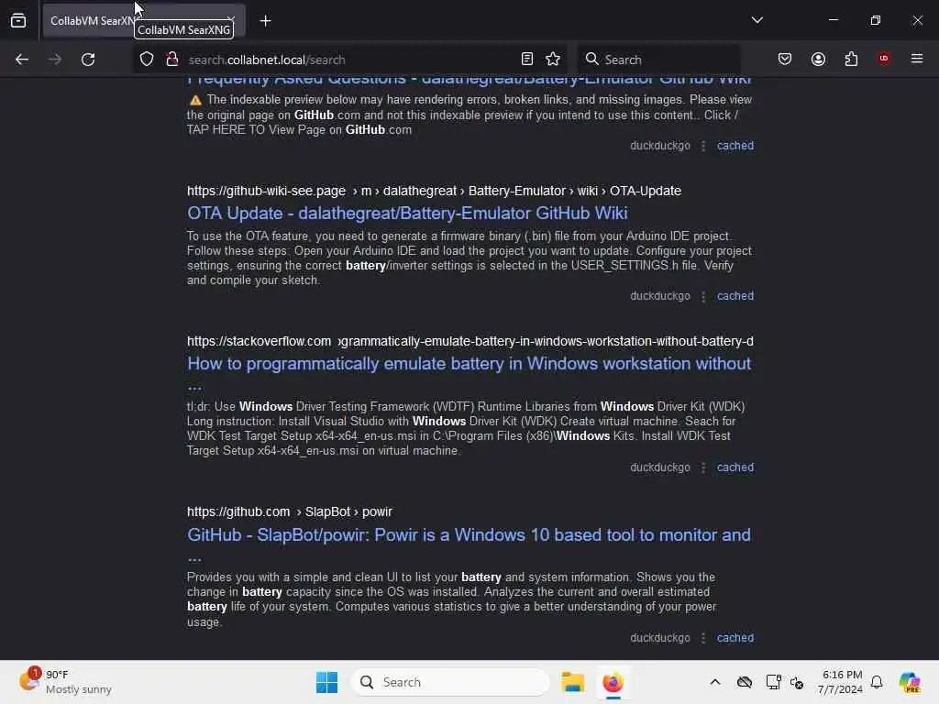Toggle reader view icon
This screenshot has width=939, height=704.
(x=527, y=59)
